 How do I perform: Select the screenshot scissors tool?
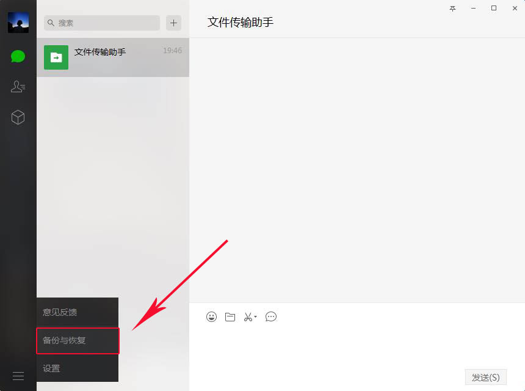point(247,316)
